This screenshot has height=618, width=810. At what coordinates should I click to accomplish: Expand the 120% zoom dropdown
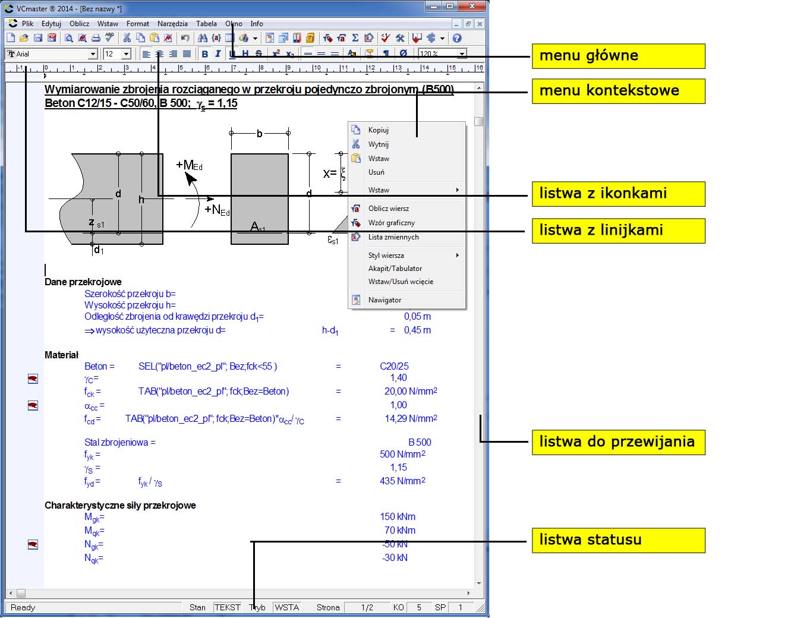coord(462,54)
